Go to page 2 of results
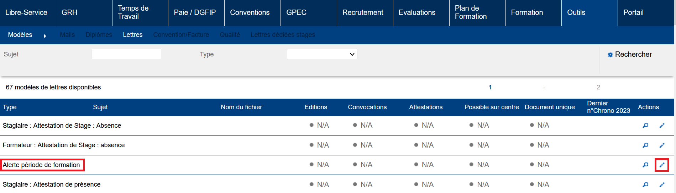The width and height of the screenshot is (676, 193). click(x=598, y=87)
